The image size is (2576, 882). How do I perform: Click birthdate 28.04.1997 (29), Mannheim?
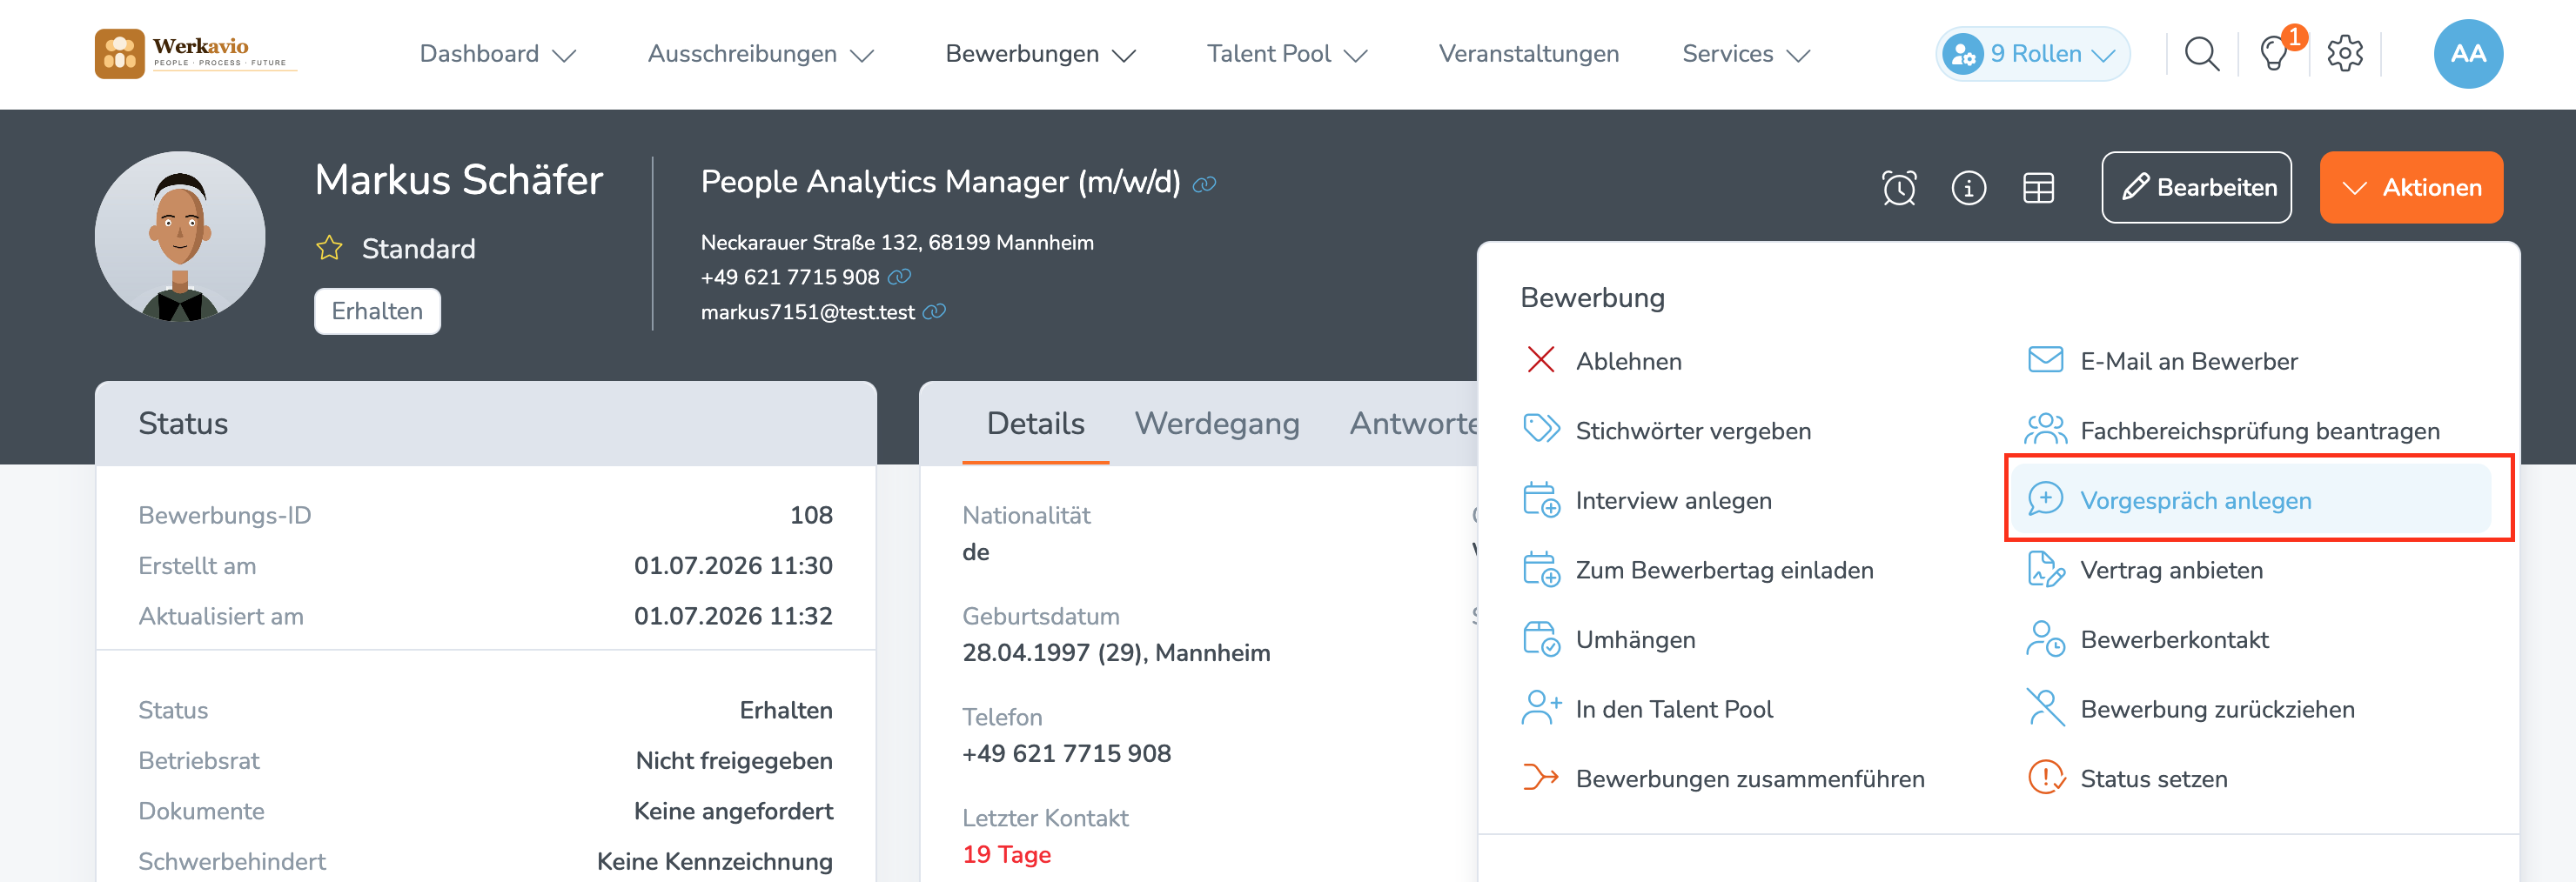pyautogui.click(x=1116, y=653)
